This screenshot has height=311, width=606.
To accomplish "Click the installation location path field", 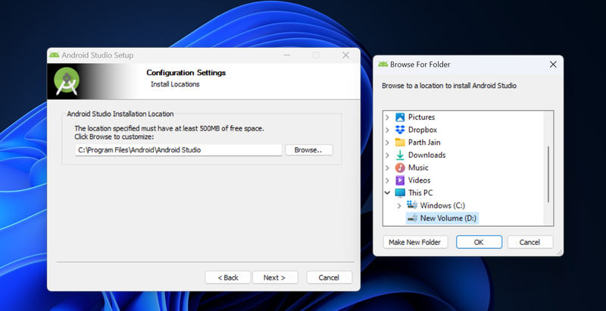I will click(178, 150).
